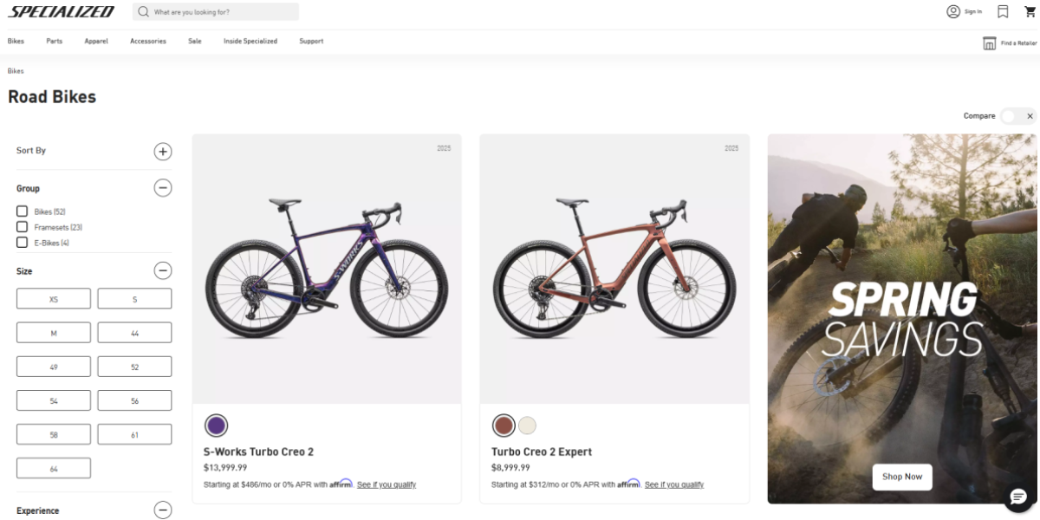Check the Framesets (23) checkbox
The image size is (1040, 520).
pyautogui.click(x=23, y=227)
